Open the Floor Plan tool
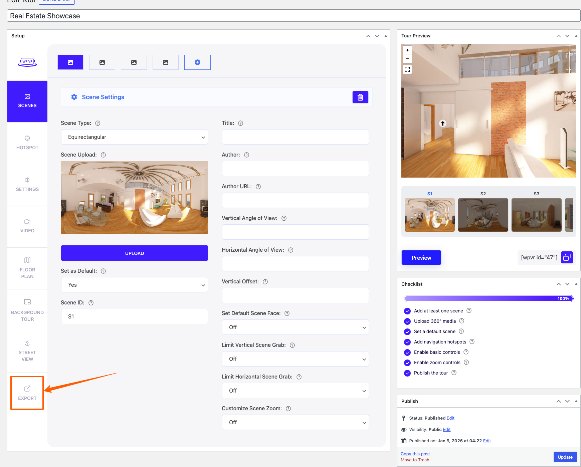This screenshot has width=581, height=467. pyautogui.click(x=27, y=268)
